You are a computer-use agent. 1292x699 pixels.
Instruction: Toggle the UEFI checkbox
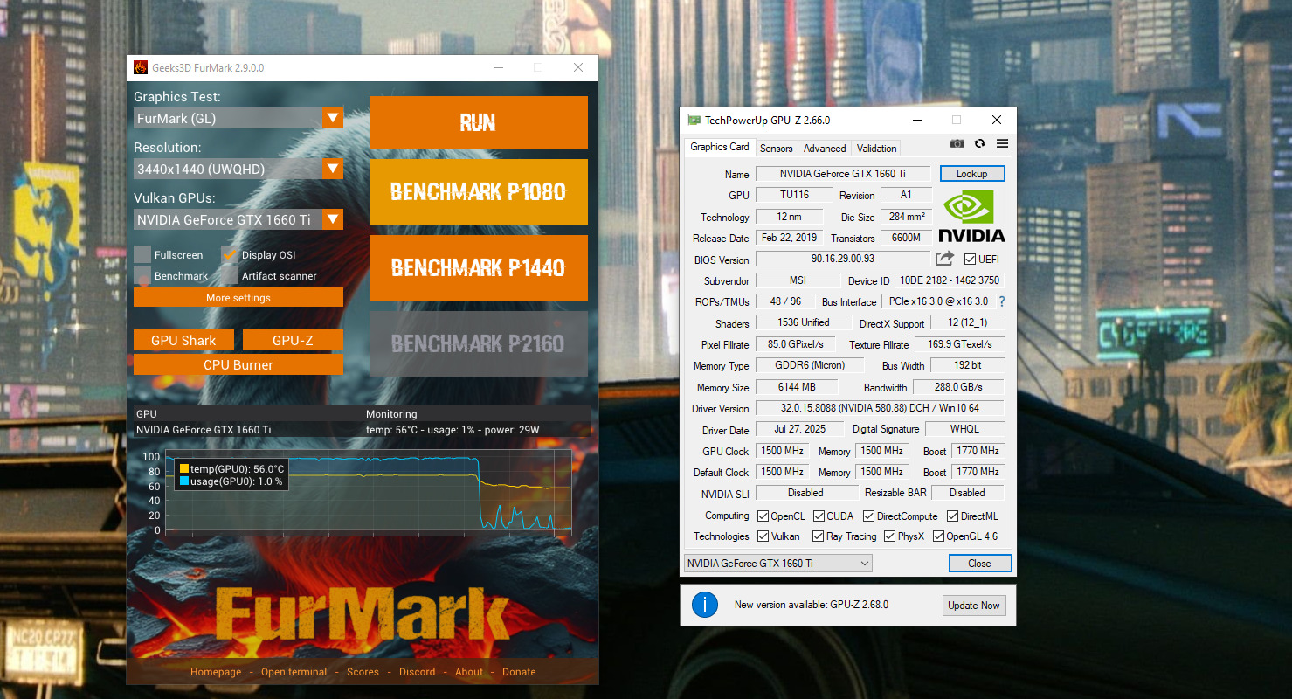[970, 260]
